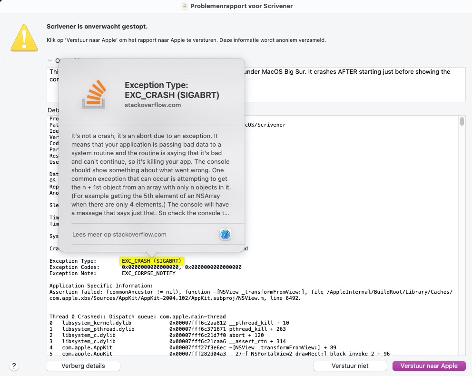
Task: Click the instruction text about Verstuur naar Apple
Action: (187, 40)
